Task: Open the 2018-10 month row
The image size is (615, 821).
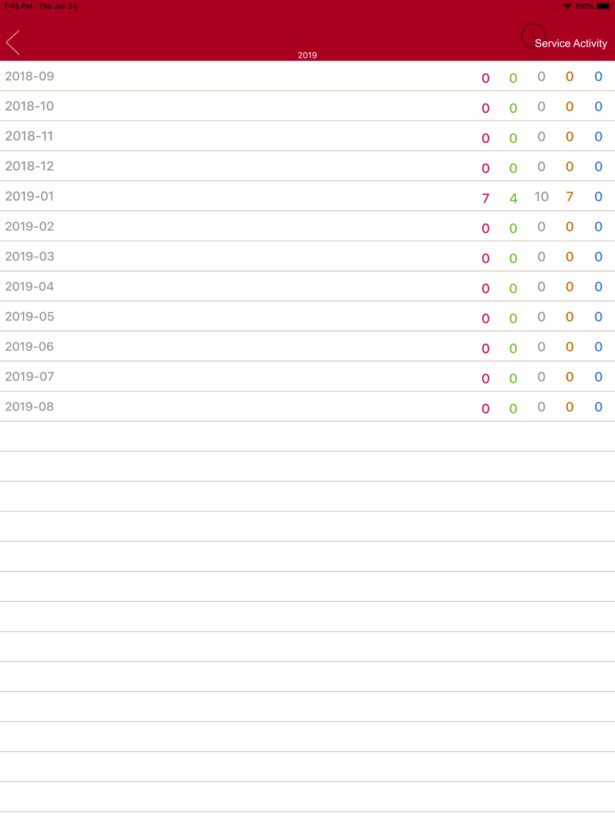Action: click(x=307, y=106)
